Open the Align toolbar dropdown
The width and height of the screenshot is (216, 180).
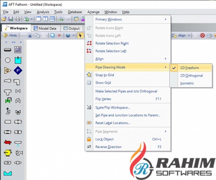point(189,35)
